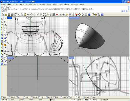Select the blue box solid tool
The image size is (130, 101).
(2, 38)
